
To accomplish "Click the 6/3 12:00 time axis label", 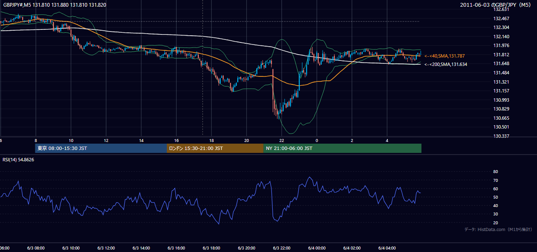I will 106,248.
